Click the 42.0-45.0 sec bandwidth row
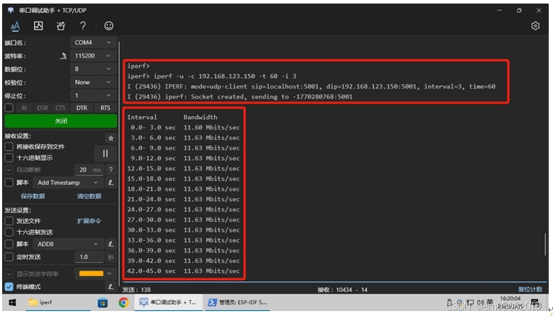Screen dimensions: 553x316 [183, 271]
